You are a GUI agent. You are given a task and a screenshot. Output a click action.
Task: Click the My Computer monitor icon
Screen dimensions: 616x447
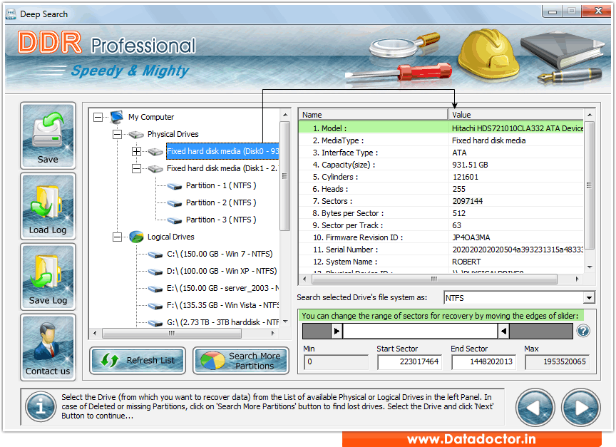117,117
